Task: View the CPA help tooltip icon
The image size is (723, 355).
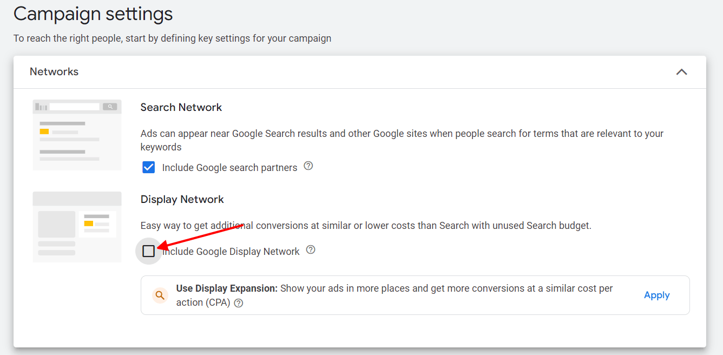Action: [x=238, y=304]
